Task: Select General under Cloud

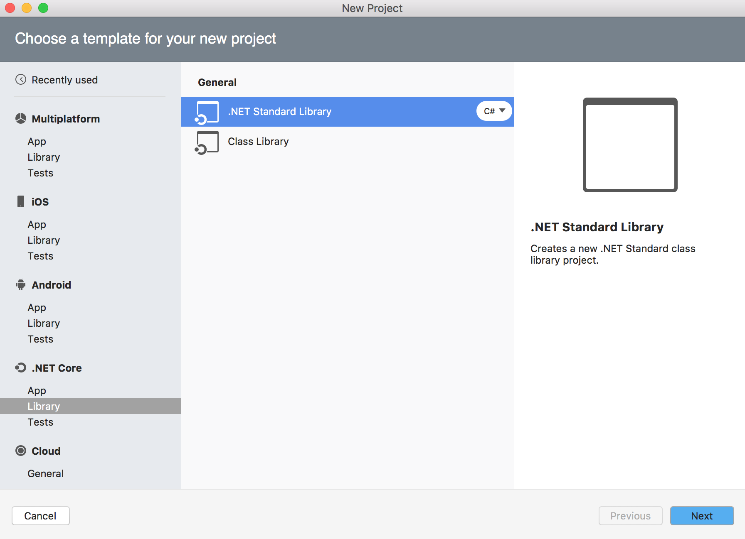Action: click(x=46, y=474)
